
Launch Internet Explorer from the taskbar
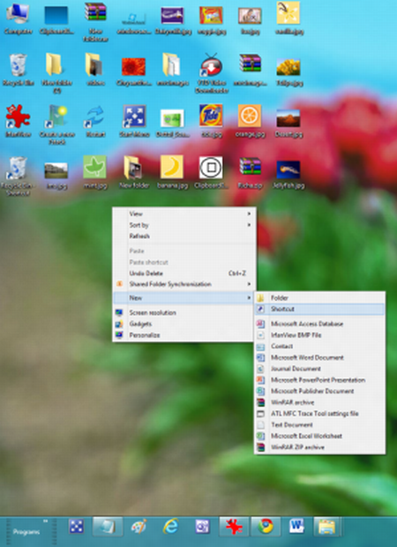coord(170,527)
